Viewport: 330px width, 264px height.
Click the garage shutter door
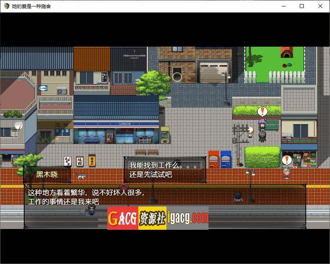pyautogui.click(x=213, y=72)
